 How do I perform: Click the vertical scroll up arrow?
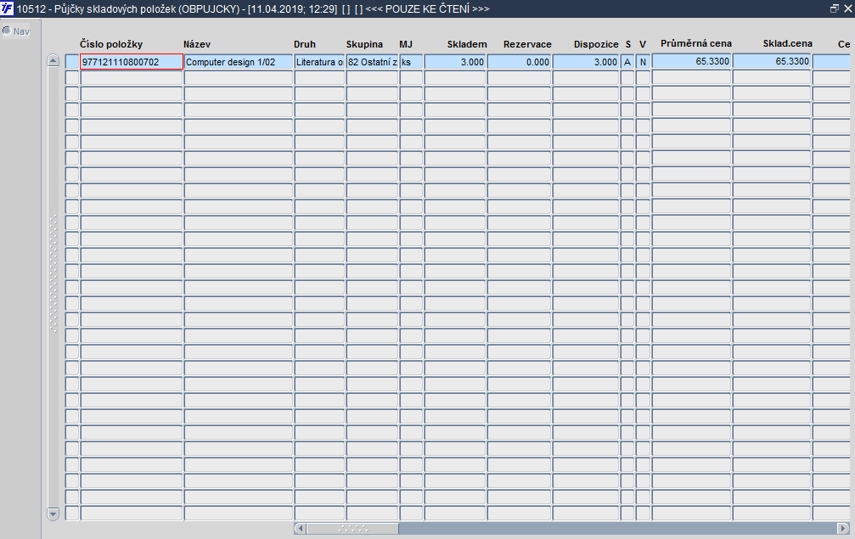pyautogui.click(x=53, y=60)
